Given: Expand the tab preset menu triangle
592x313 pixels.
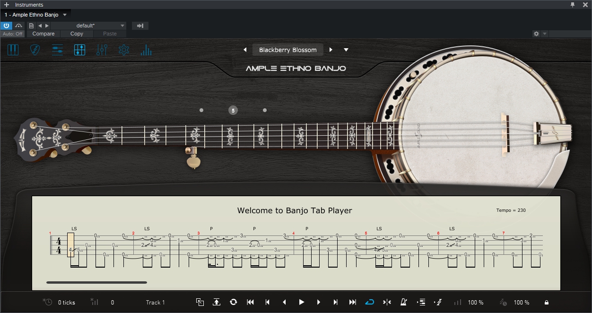Looking at the screenshot, I should 346,50.
